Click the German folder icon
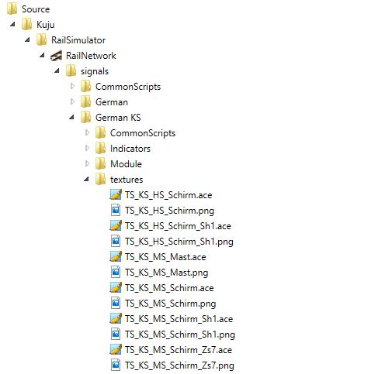 tap(85, 101)
